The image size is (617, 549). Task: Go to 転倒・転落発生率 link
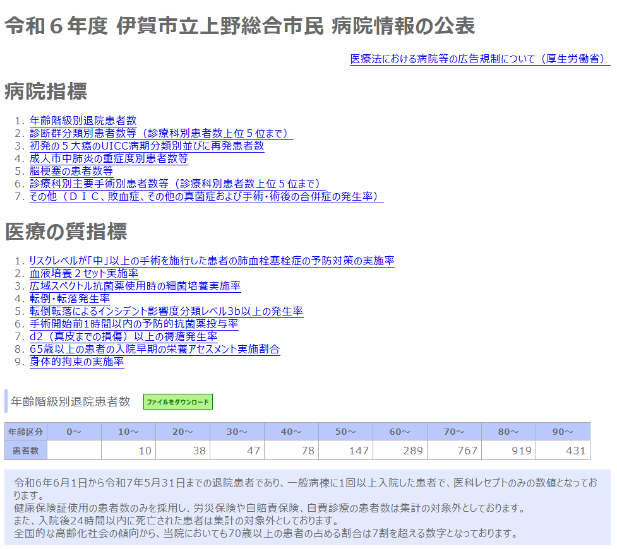click(69, 298)
